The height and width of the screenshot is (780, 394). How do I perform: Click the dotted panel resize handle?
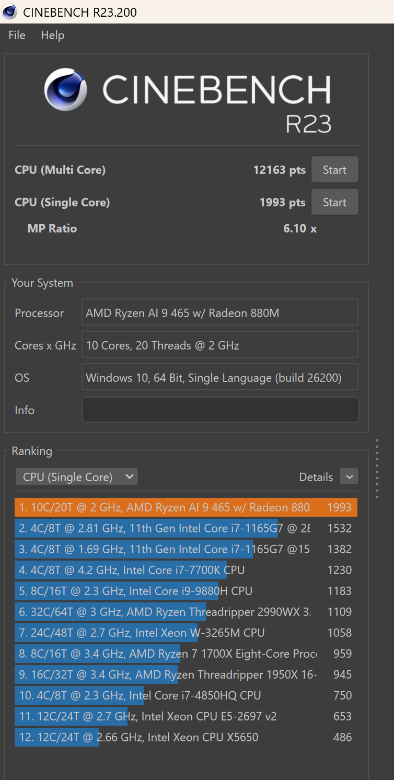[x=377, y=469]
